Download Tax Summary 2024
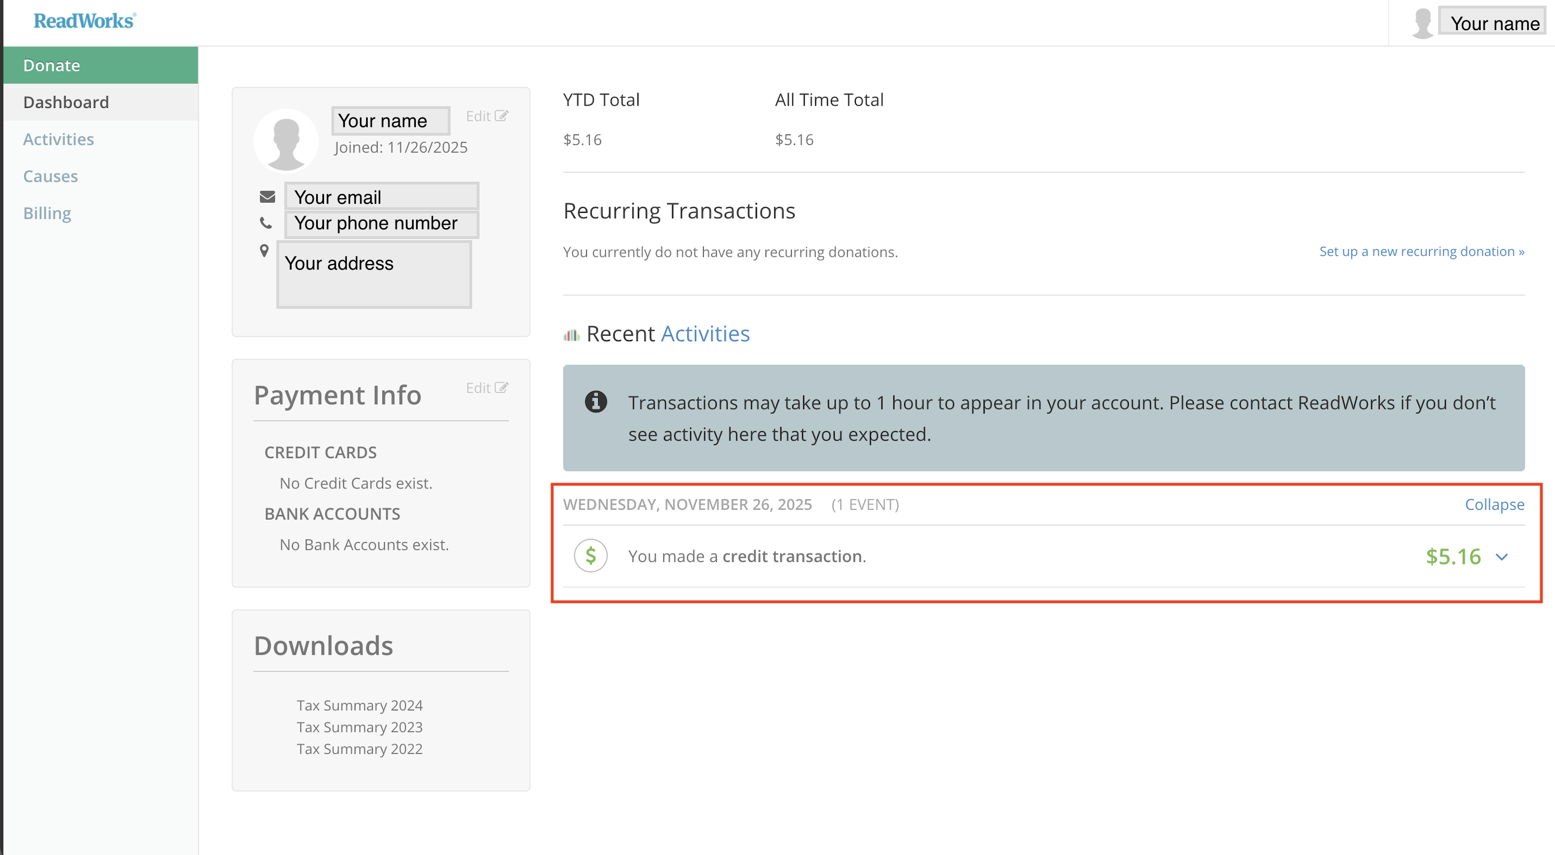The width and height of the screenshot is (1555, 855). pos(359,705)
